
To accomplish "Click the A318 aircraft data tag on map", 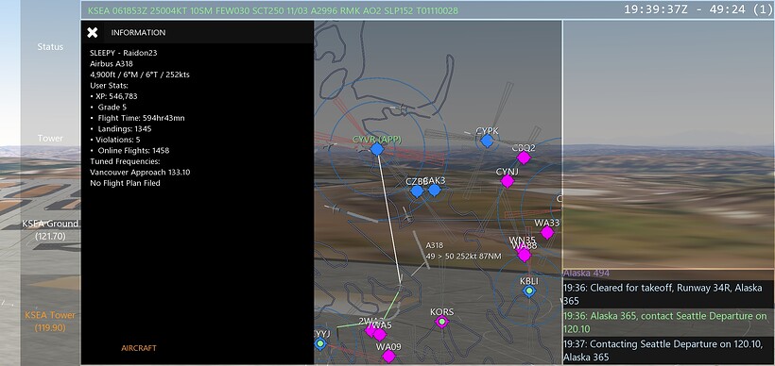I will [x=463, y=251].
